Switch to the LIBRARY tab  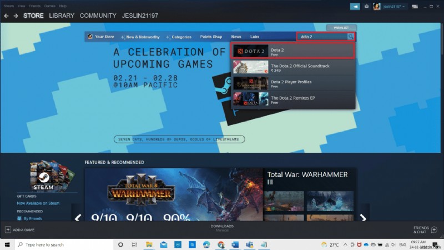62,16
